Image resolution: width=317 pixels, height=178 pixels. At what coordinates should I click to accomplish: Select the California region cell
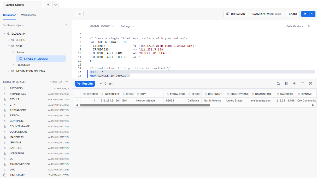pos(193,100)
